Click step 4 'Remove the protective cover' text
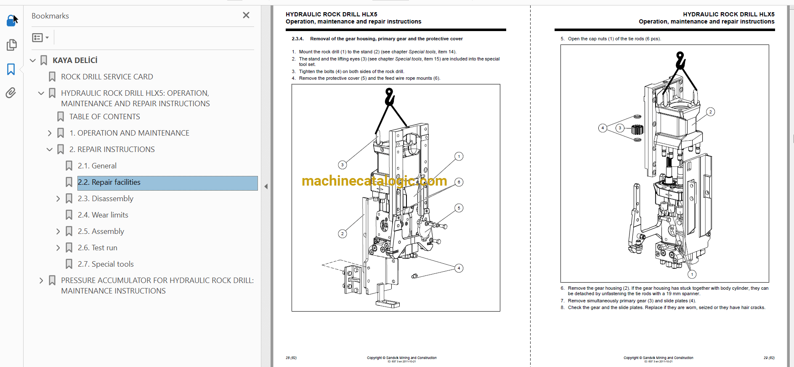The image size is (794, 367). click(x=369, y=78)
